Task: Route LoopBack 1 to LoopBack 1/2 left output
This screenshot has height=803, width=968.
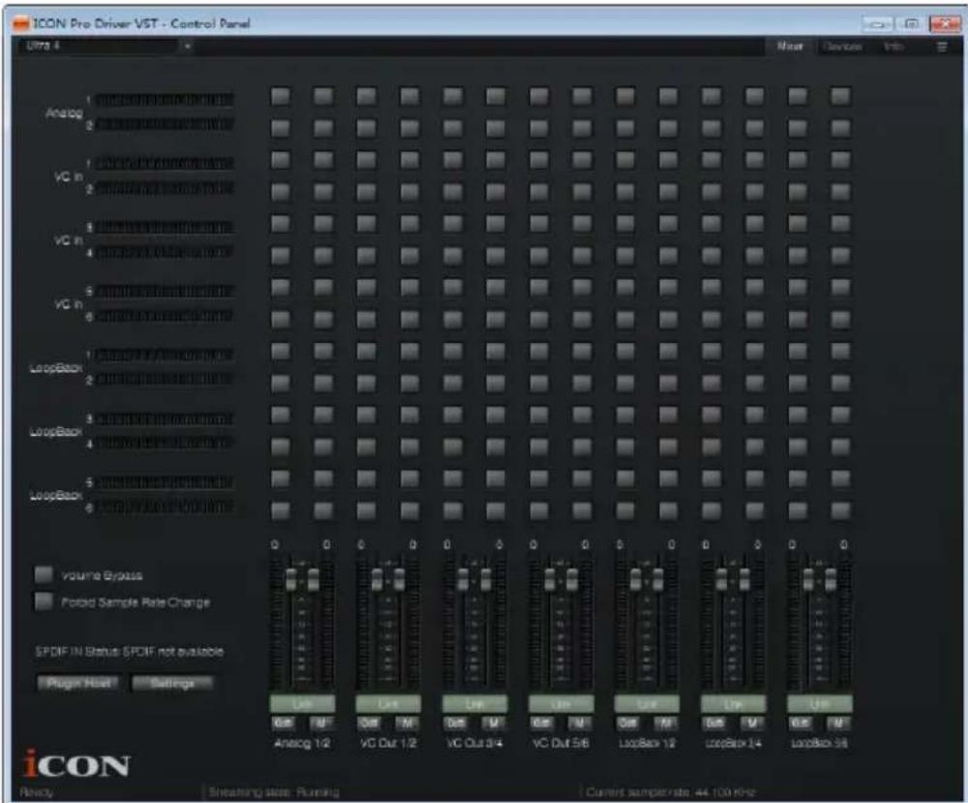Action: pyautogui.click(x=624, y=352)
